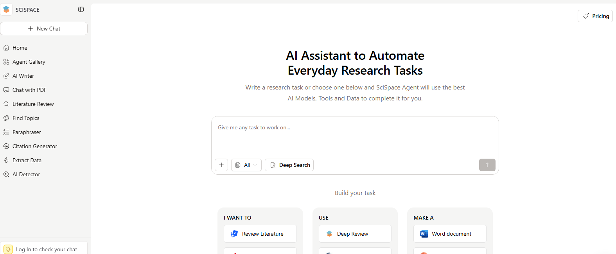Submit task with the up-arrow send button
Image resolution: width=616 pixels, height=254 pixels.
pos(487,165)
